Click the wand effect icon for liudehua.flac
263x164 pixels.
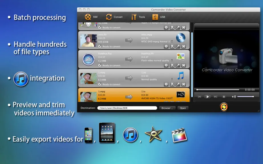pos(178,65)
